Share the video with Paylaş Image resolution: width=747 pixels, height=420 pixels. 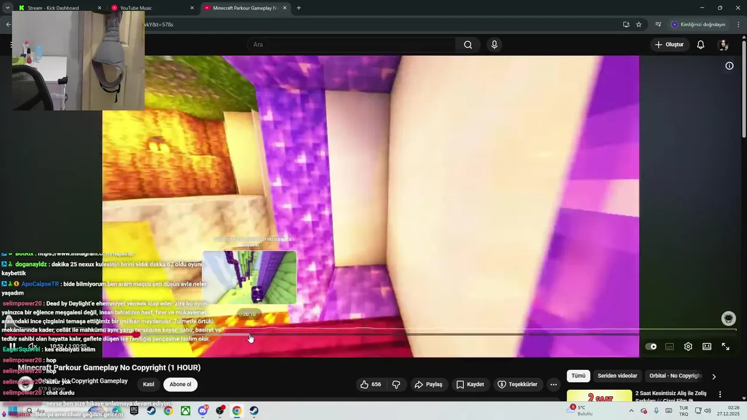[428, 384]
